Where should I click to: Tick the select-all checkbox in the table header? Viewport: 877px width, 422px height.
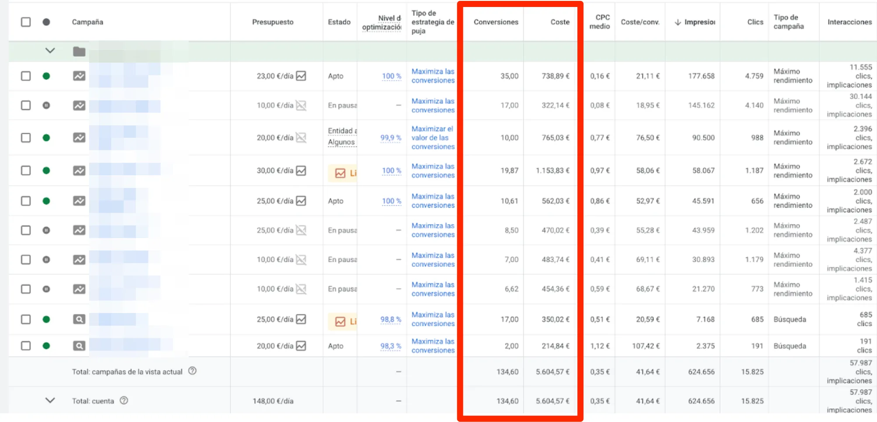click(x=26, y=22)
